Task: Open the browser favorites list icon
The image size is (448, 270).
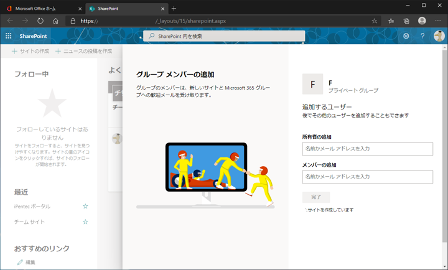Action: [x=391, y=21]
